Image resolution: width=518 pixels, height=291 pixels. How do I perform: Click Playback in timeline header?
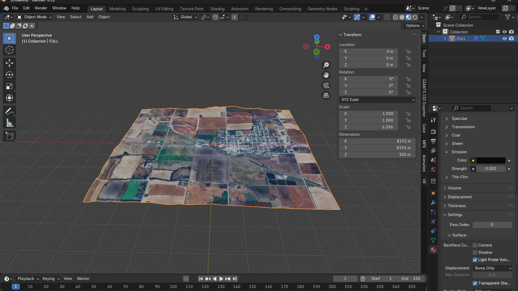tap(28, 279)
